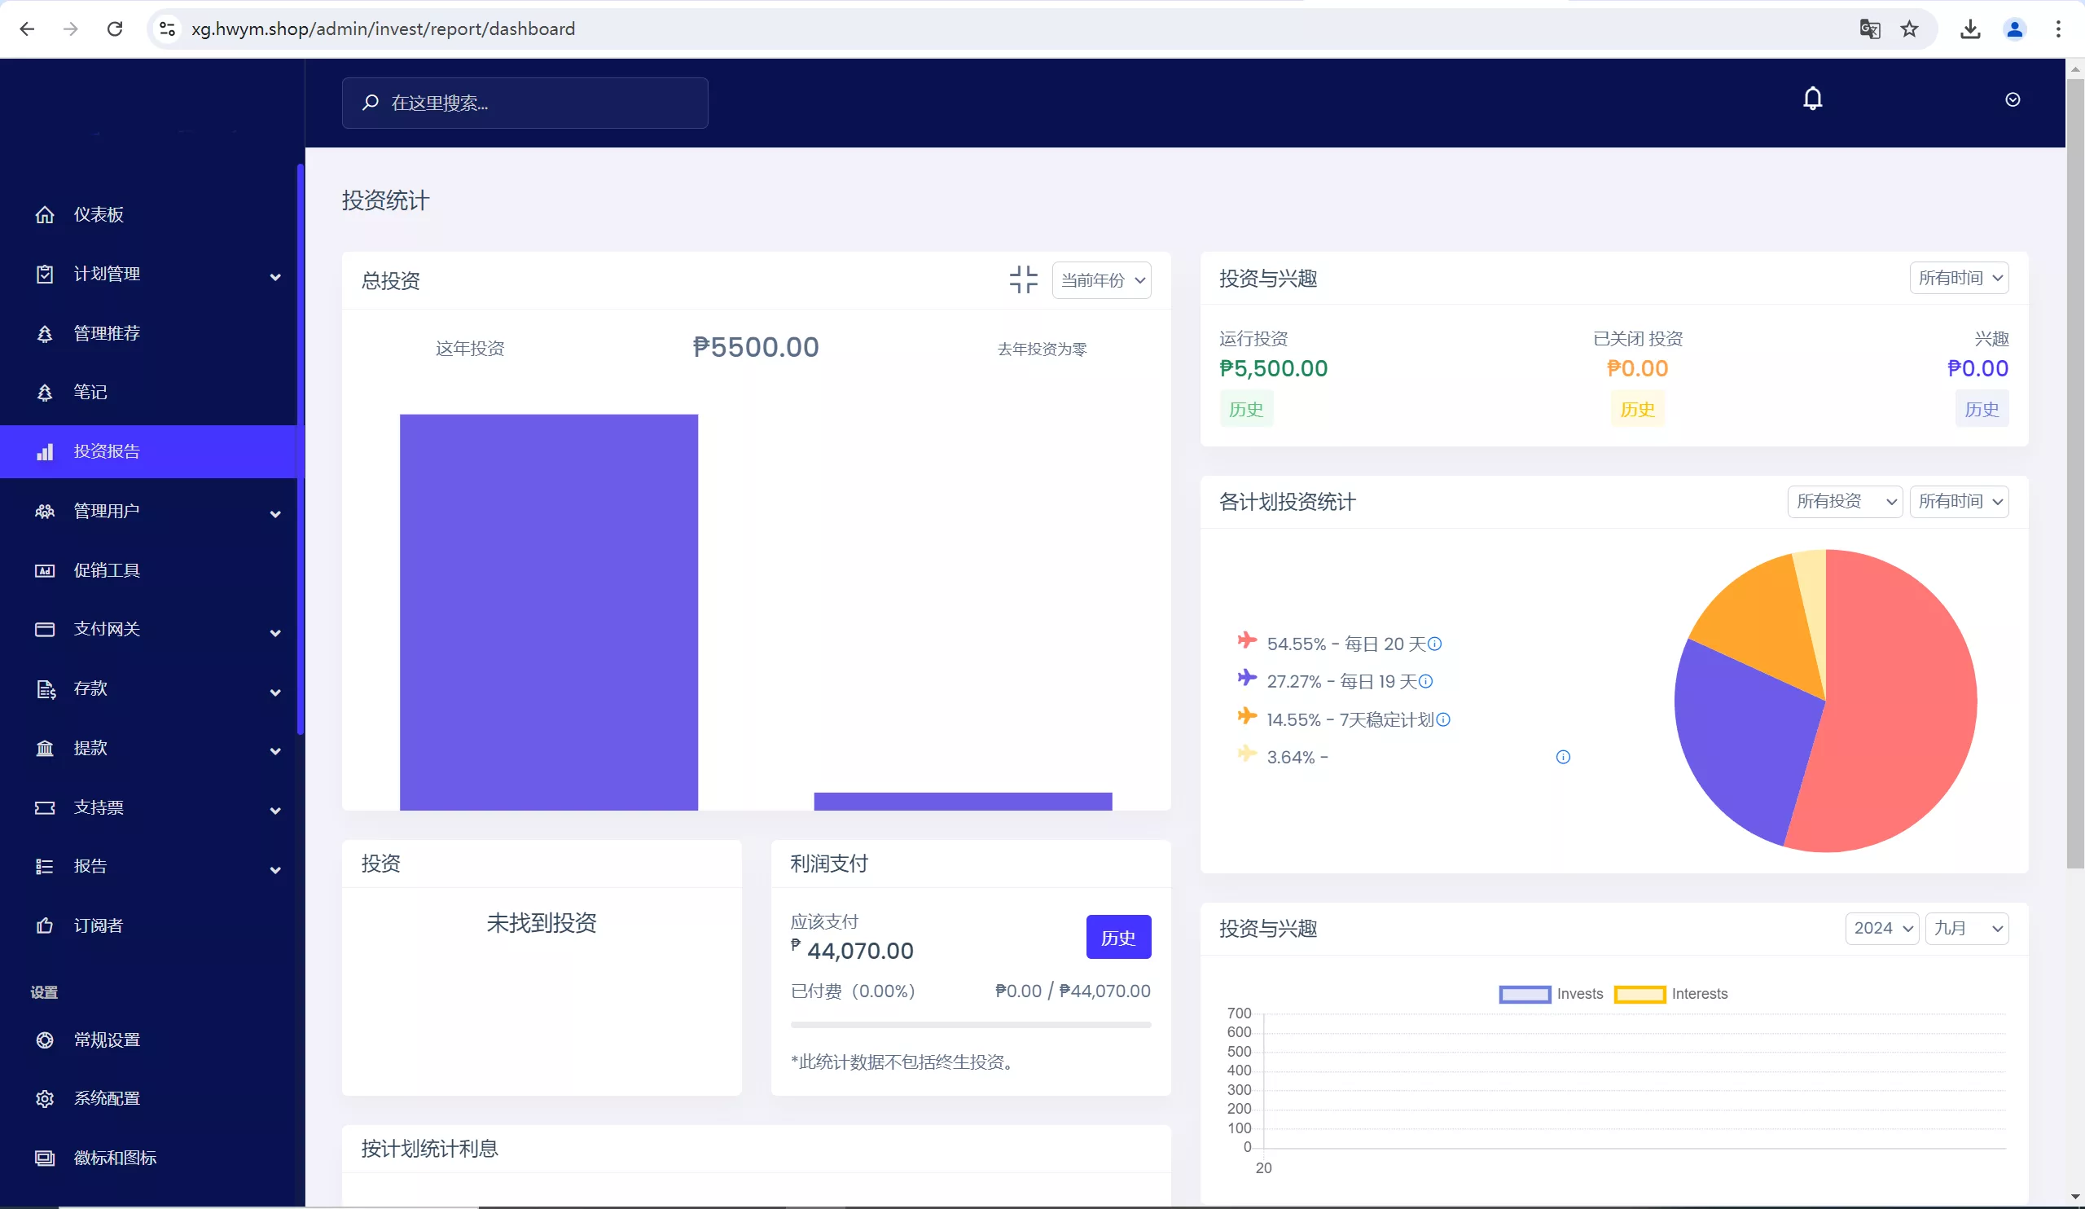Open the 所有投资 dropdown
2085x1209 pixels.
[x=1844, y=502]
